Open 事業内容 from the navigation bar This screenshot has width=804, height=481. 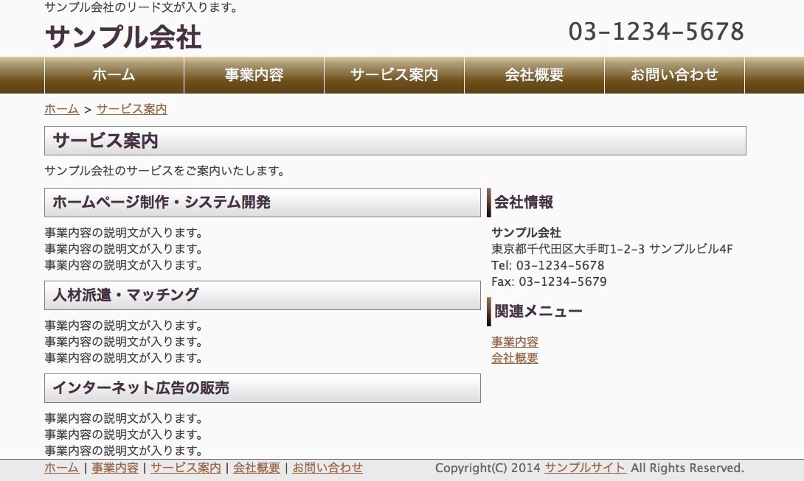click(254, 75)
